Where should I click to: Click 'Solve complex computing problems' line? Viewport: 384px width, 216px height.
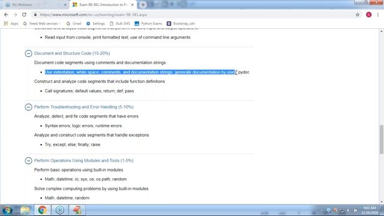[91, 188]
